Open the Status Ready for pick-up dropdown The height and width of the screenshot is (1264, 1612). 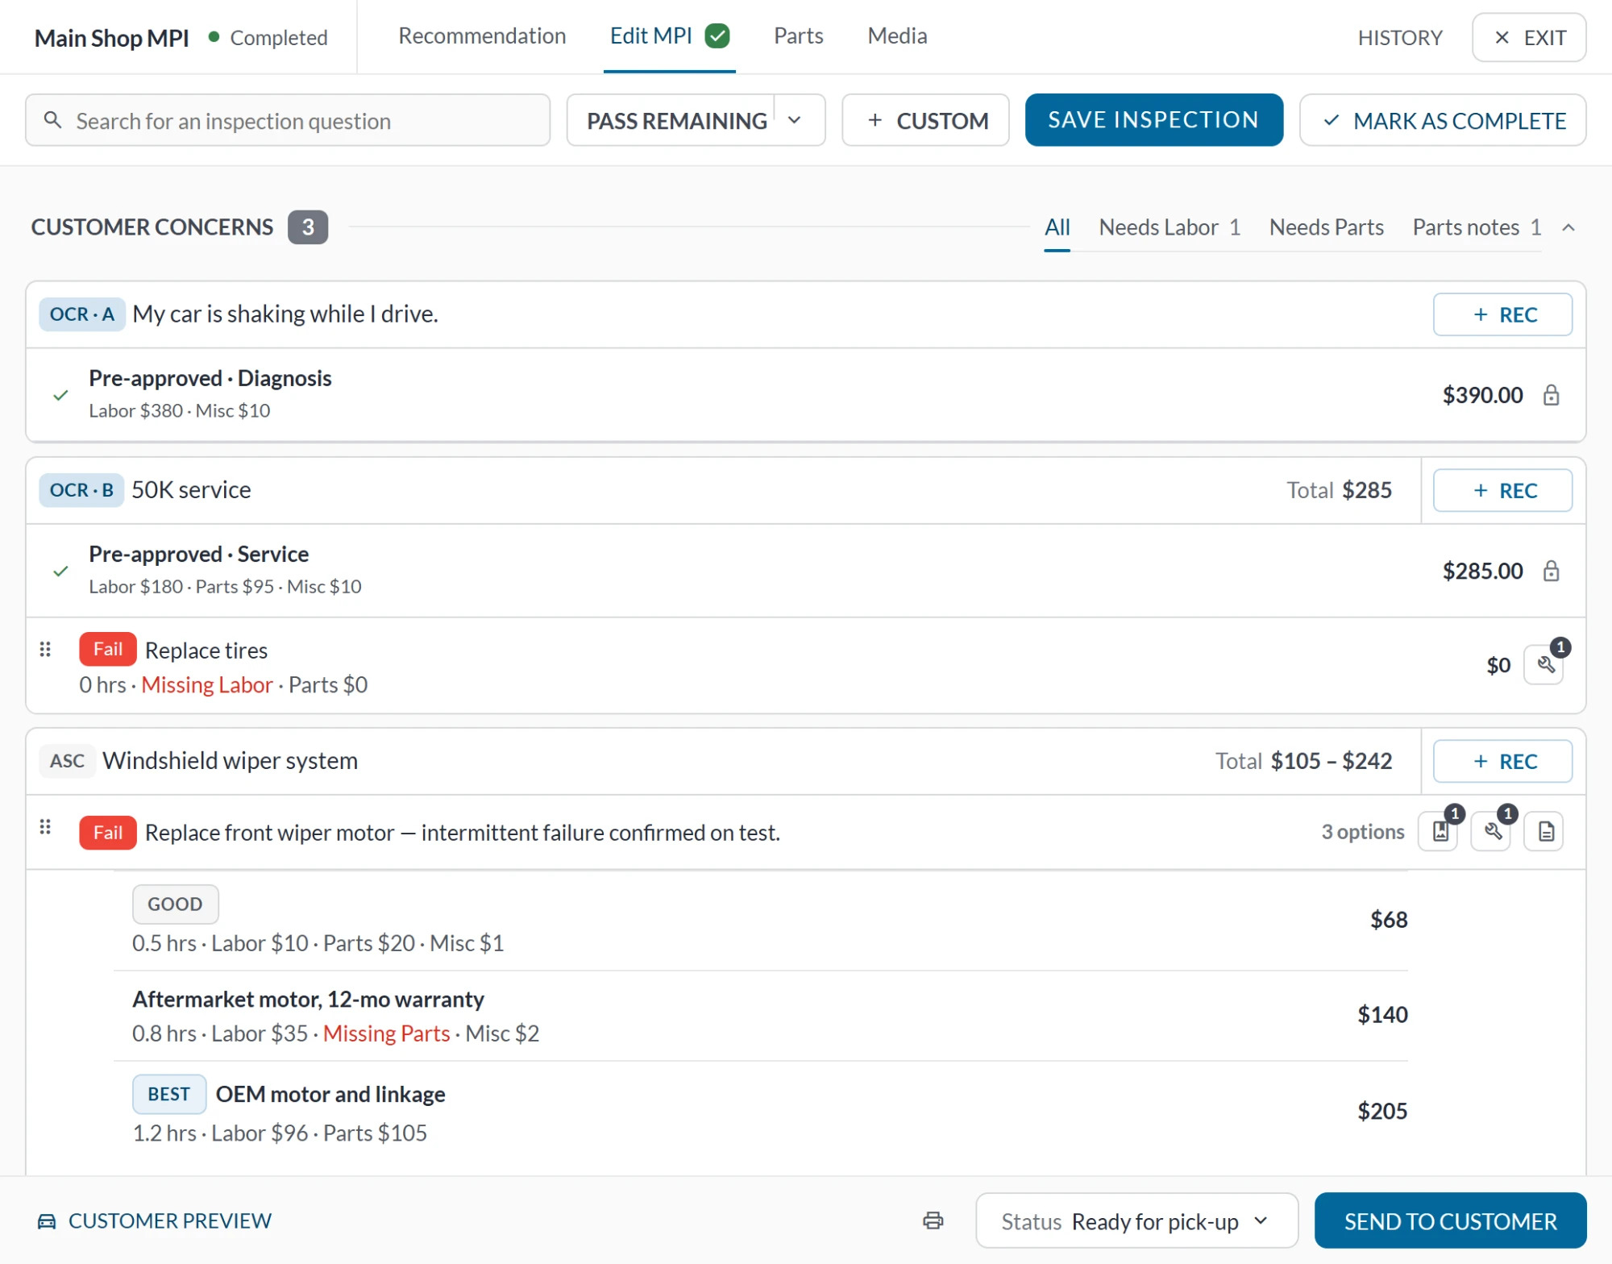pos(1136,1220)
